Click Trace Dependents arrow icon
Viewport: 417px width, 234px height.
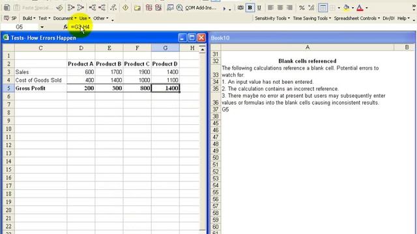[x=93, y=8]
